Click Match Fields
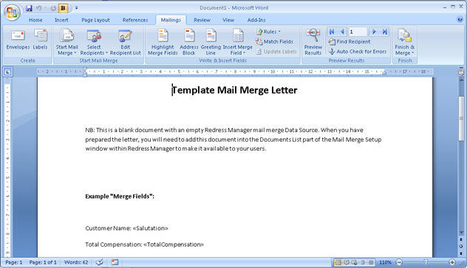 (274, 41)
